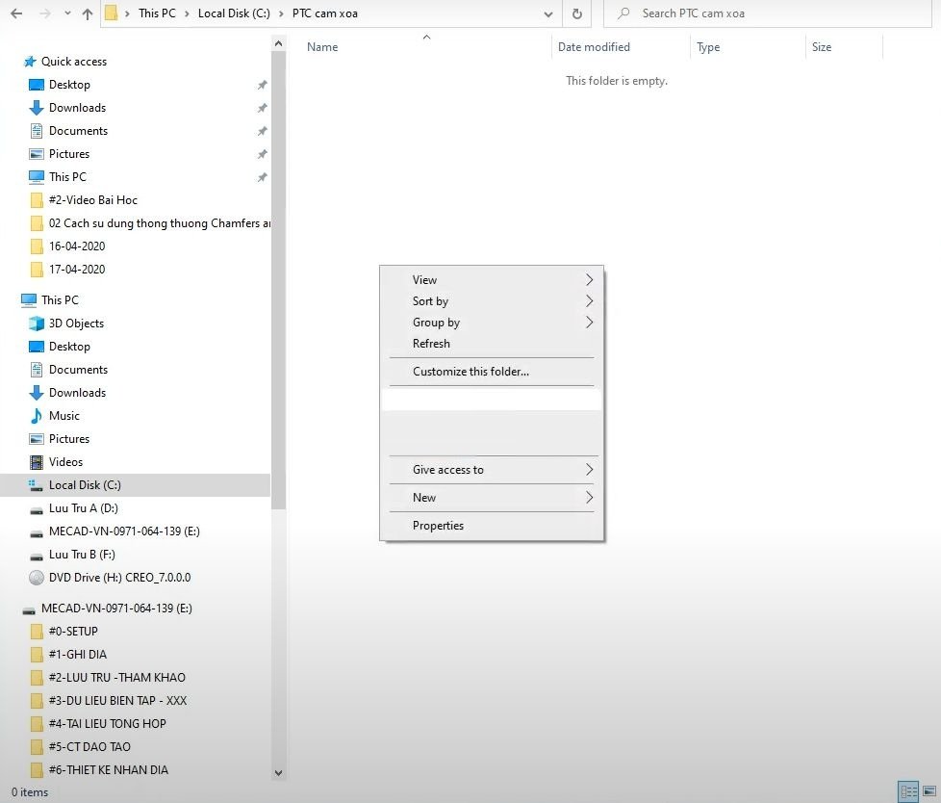This screenshot has height=803, width=941.
Task: Open pinned 'This PC' under Quick access
Action: point(67,177)
